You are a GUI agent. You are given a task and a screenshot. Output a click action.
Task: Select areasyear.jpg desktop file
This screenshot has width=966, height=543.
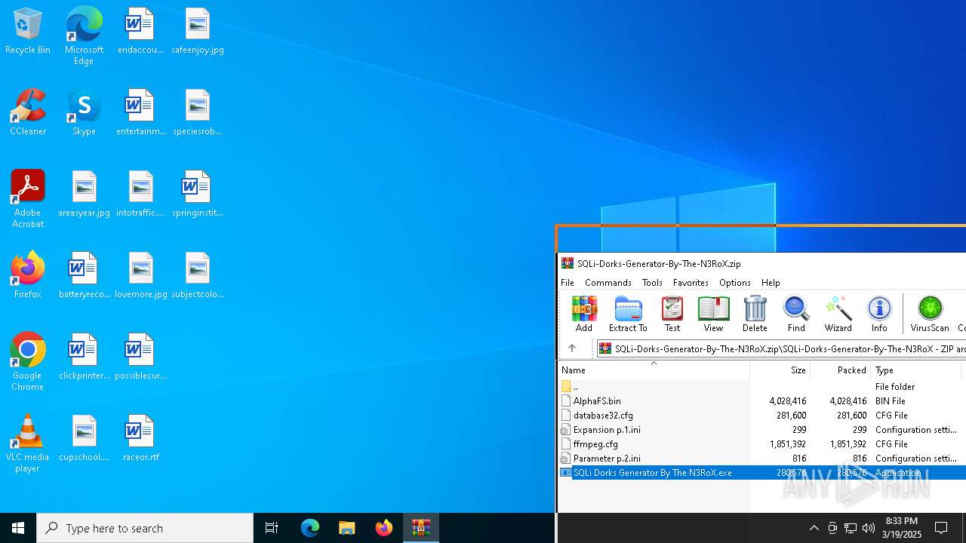(x=84, y=194)
